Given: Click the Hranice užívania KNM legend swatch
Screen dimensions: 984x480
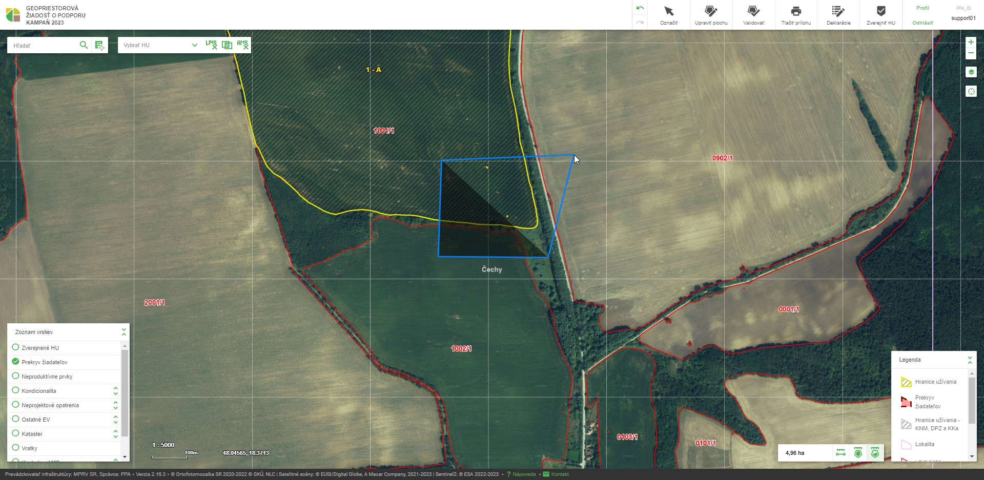Looking at the screenshot, I should [x=906, y=424].
